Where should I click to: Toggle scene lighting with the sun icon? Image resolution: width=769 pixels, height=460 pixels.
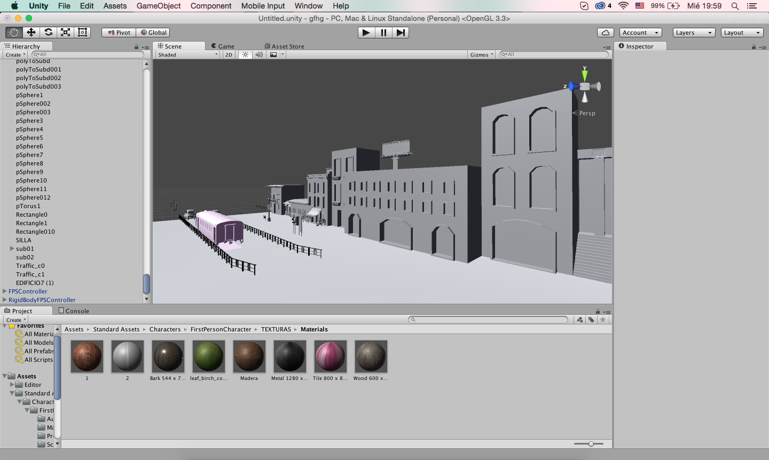click(x=245, y=54)
